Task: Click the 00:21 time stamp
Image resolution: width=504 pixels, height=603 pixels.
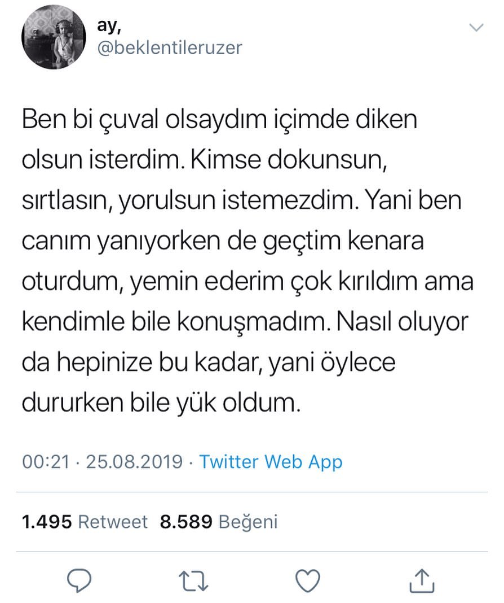Action: click(46, 462)
